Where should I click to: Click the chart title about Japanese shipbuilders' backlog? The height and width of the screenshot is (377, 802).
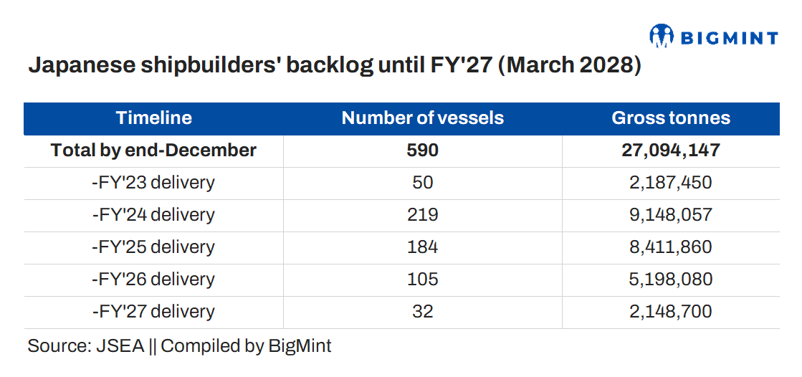click(x=334, y=66)
